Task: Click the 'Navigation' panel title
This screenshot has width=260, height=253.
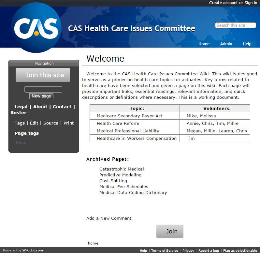Action: [44, 63]
